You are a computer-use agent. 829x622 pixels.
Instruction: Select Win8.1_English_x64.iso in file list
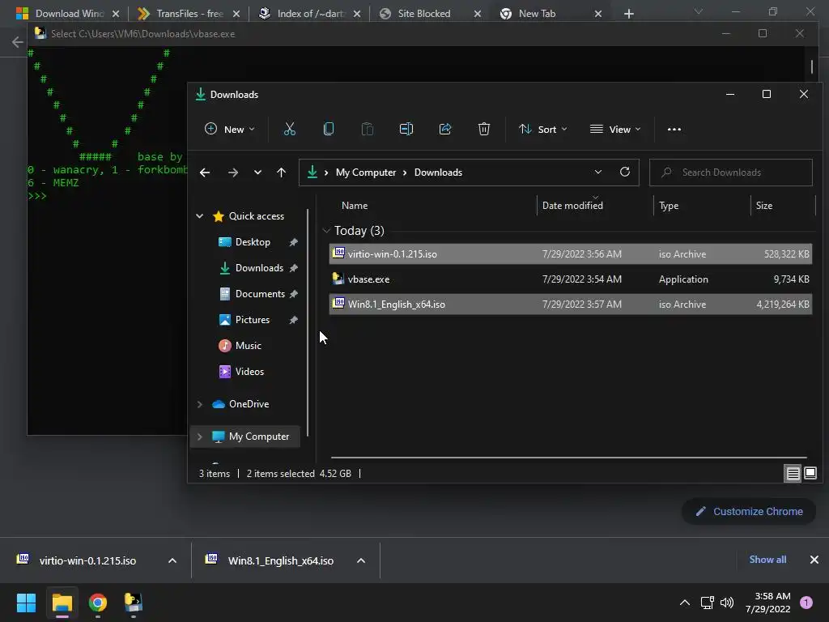pyautogui.click(x=571, y=305)
